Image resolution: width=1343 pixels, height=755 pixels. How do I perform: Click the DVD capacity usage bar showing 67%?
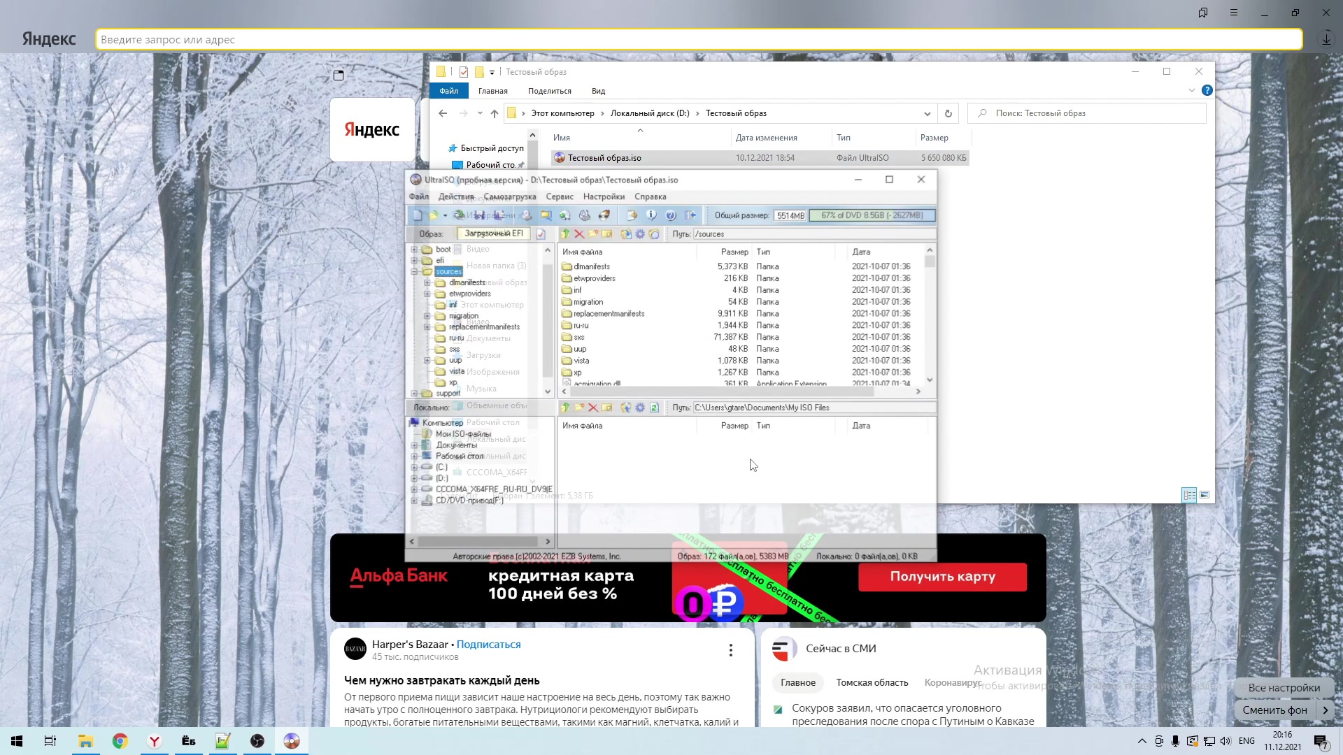[x=872, y=215]
